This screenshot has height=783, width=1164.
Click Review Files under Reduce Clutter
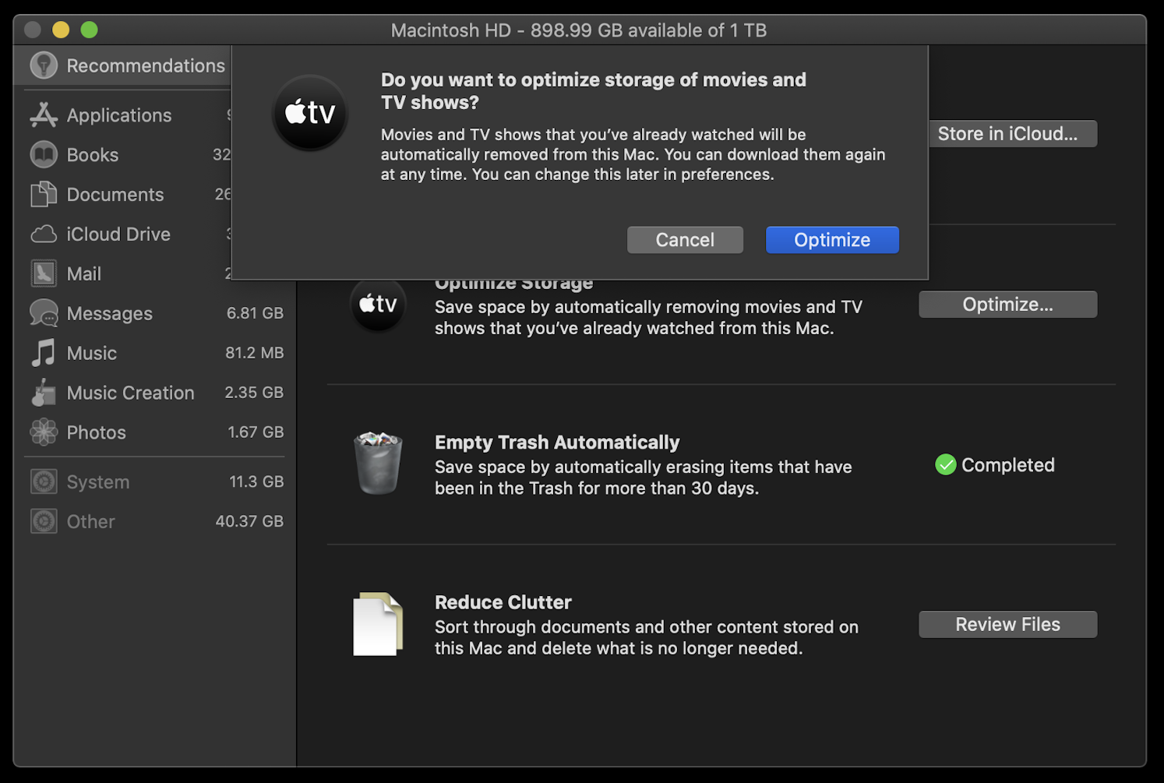(1007, 624)
